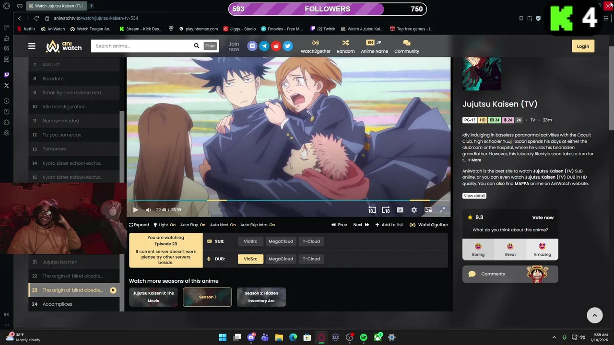Open the Twitter social link
Image resolution: width=614 pixels, height=345 pixels.
pos(288,46)
